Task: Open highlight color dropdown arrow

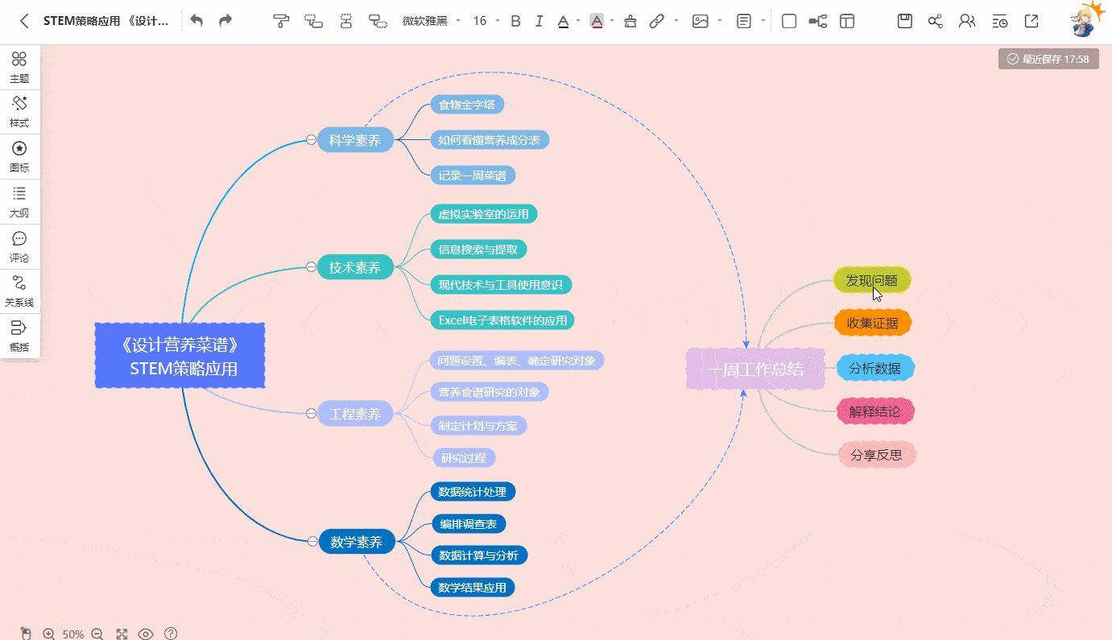Action: (612, 21)
